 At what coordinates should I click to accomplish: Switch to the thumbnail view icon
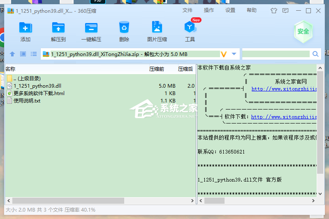pyautogui.click(x=23, y=54)
